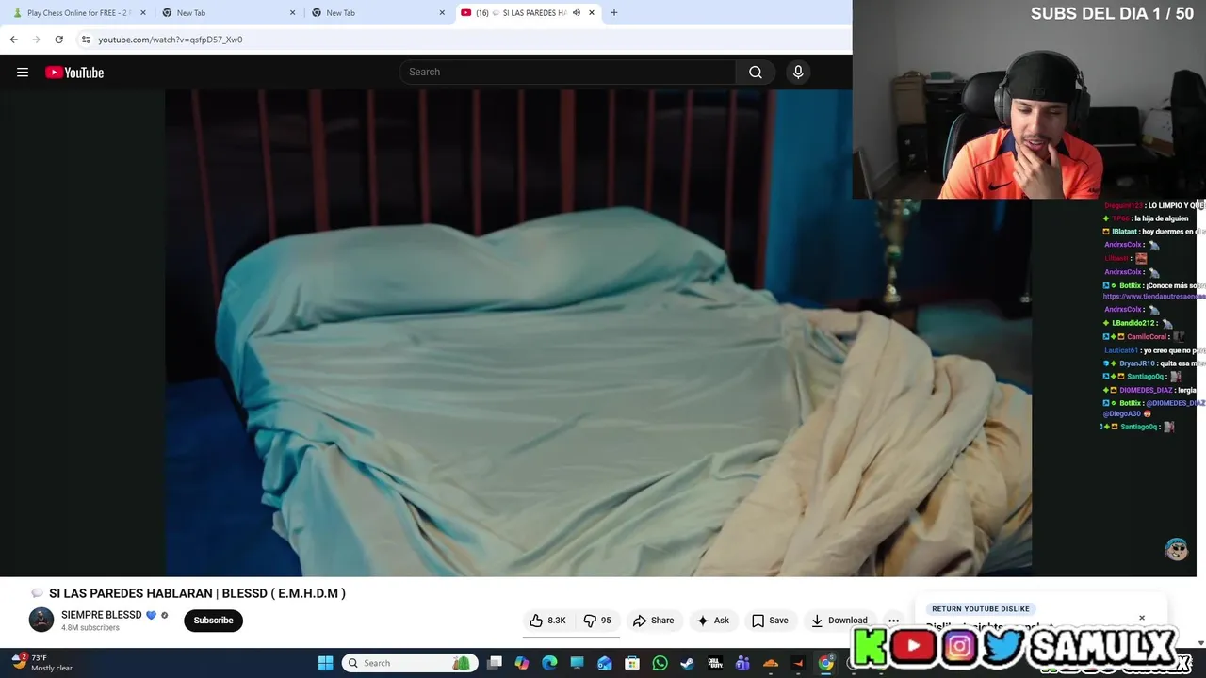
Task: Click the CamiloCoral chat username
Action: pos(1147,336)
